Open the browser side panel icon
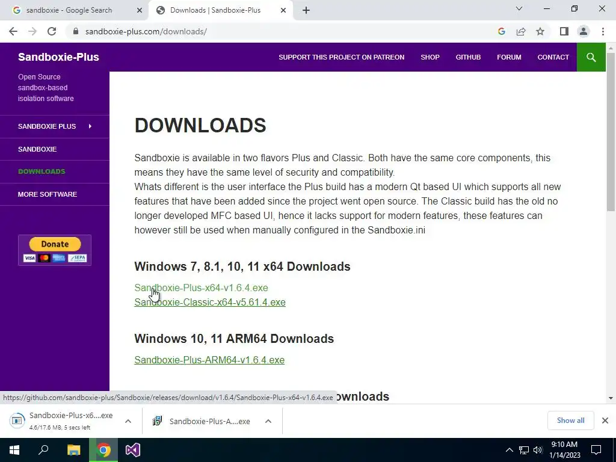The width and height of the screenshot is (616, 462). pyautogui.click(x=564, y=31)
